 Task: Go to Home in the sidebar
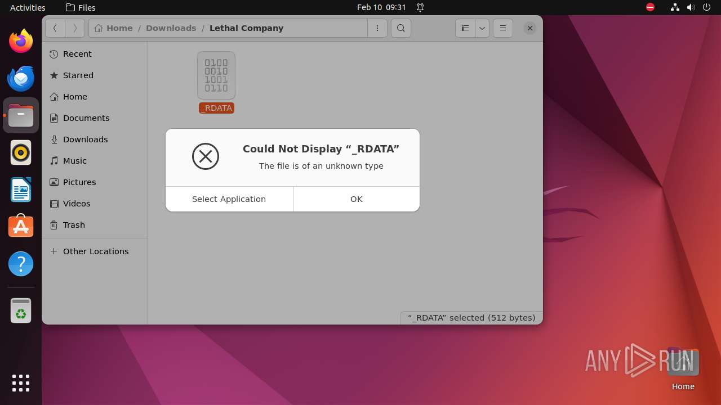pyautogui.click(x=95, y=97)
